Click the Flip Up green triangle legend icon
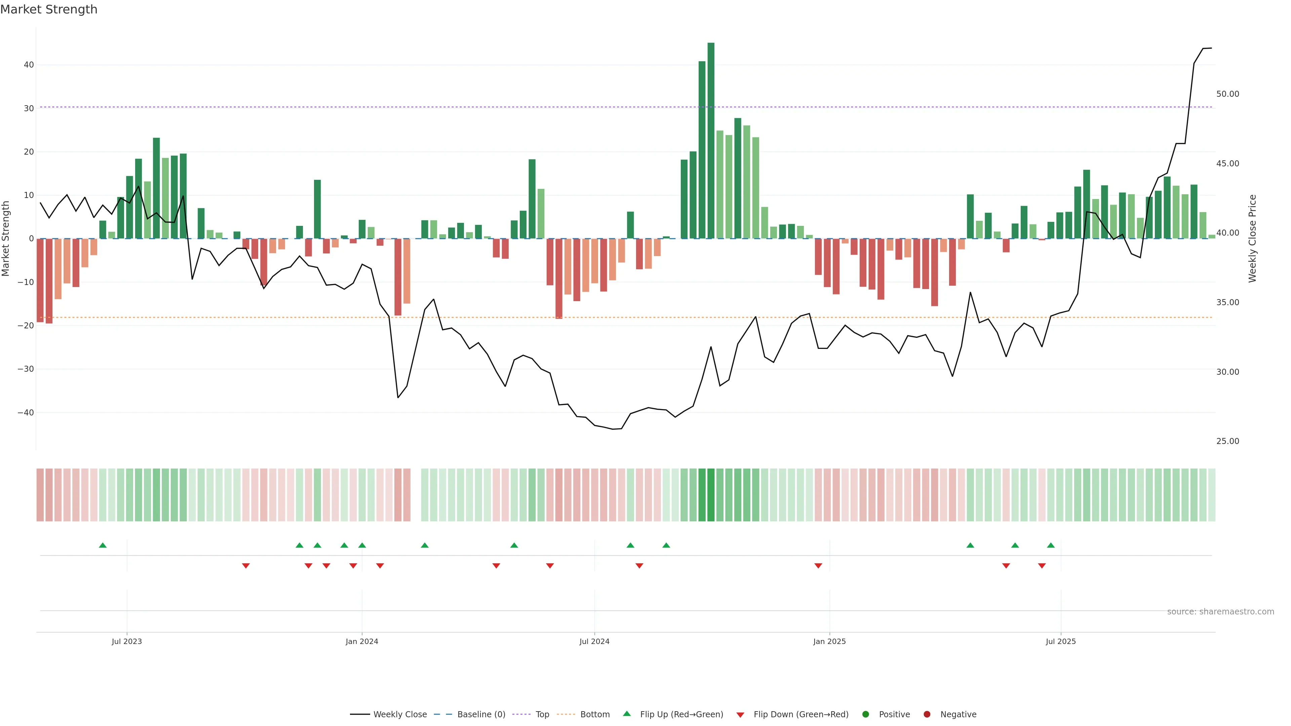This screenshot has width=1291, height=726. pyautogui.click(x=626, y=714)
